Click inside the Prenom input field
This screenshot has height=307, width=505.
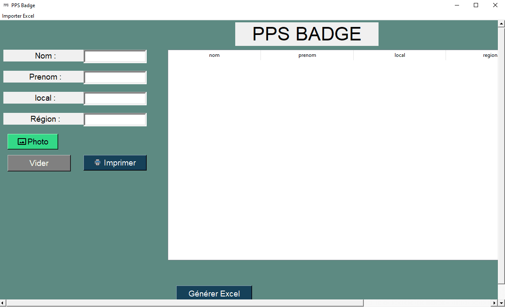click(x=115, y=77)
